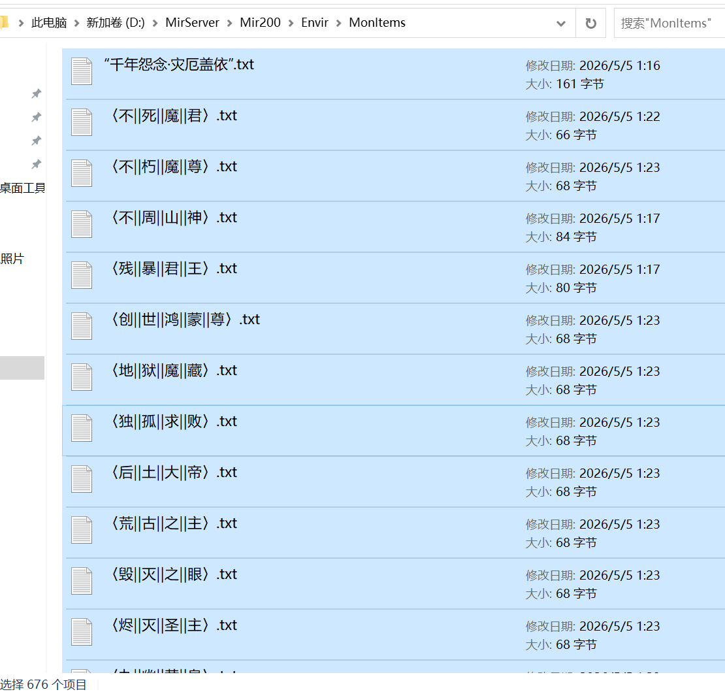This screenshot has height=694, width=725.
Task: Click the file icon for "千年怨念·灾厄盖依".txt
Action: coord(82,71)
